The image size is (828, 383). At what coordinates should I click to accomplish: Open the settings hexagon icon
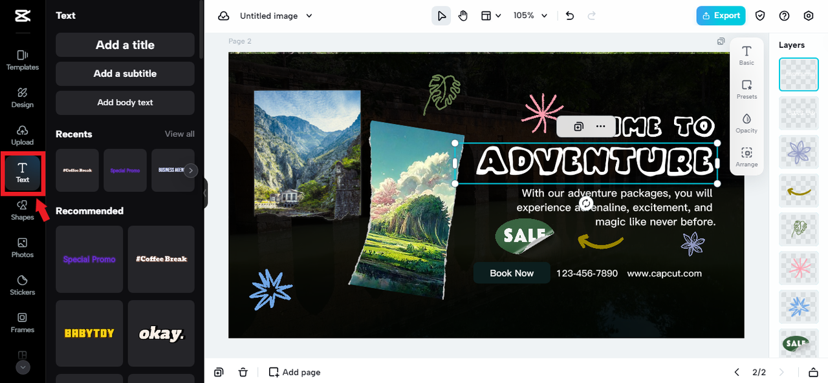pos(809,16)
